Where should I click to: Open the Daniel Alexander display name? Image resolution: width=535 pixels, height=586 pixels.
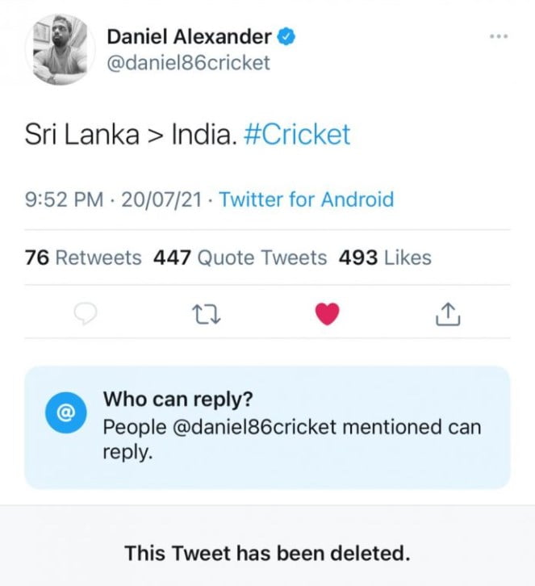(189, 36)
